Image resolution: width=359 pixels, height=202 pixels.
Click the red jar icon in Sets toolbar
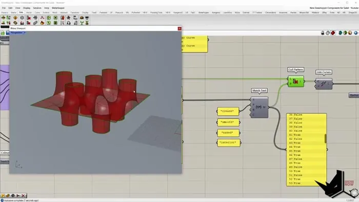coord(62,17)
